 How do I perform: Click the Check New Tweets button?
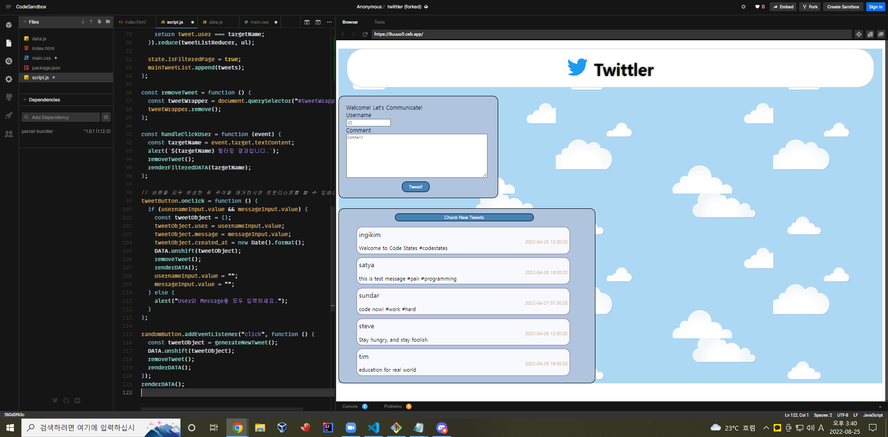point(464,217)
